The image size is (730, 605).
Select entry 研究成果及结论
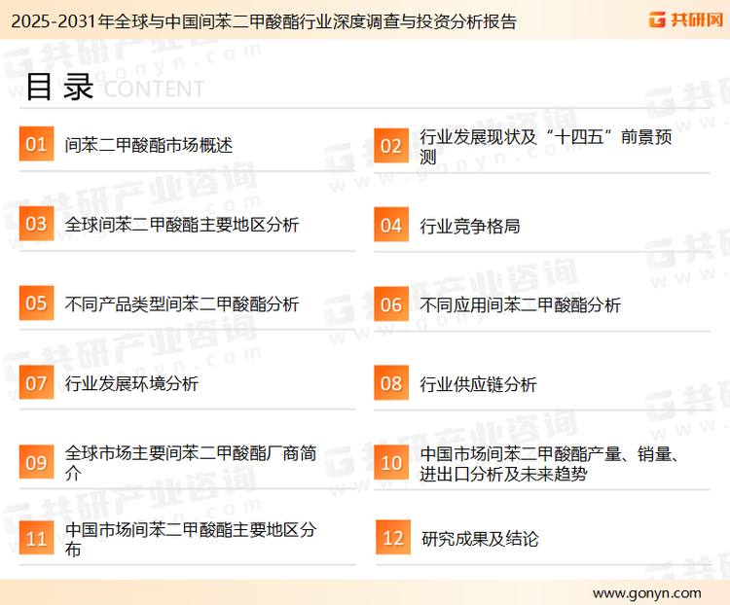point(480,539)
